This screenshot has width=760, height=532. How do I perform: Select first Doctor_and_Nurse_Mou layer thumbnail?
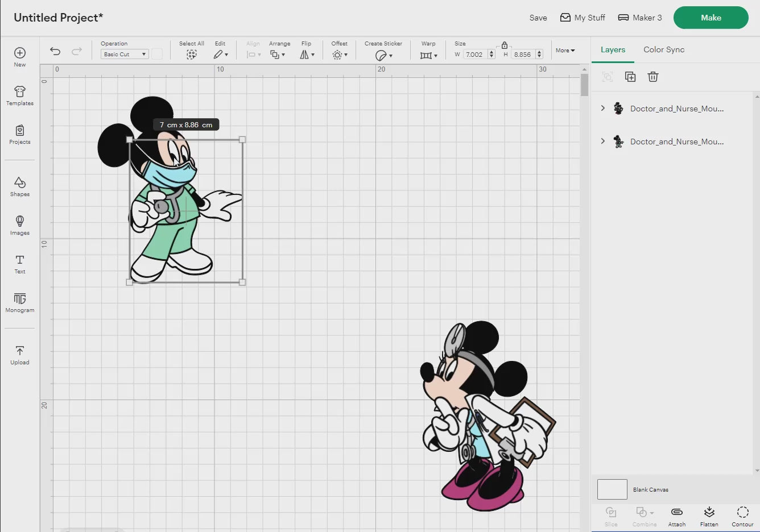(x=618, y=108)
